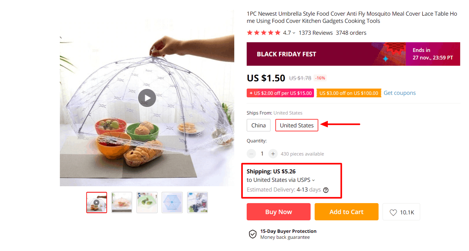Click the buyer protection shield icon

(x=252, y=234)
